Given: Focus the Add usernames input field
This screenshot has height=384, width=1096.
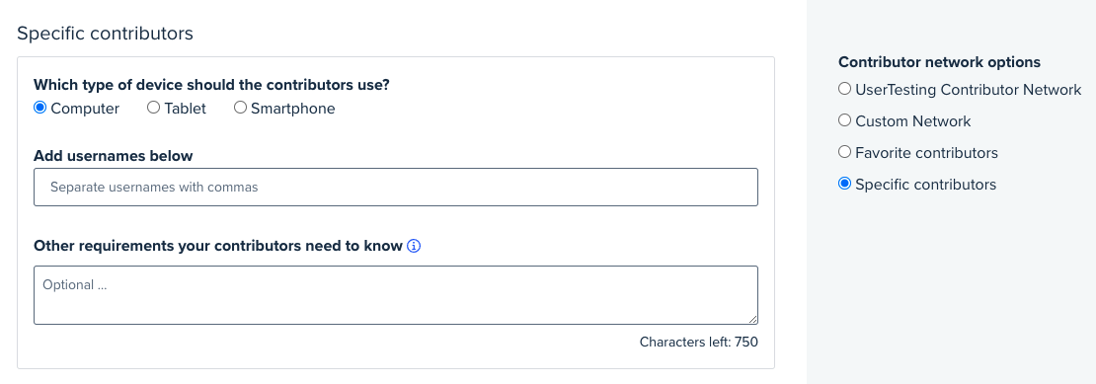Looking at the screenshot, I should (x=396, y=188).
